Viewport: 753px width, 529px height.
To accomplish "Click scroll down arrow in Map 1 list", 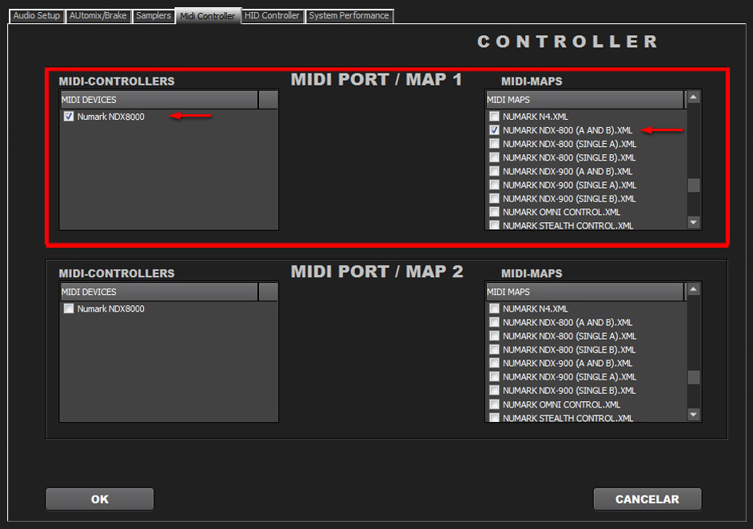I will click(x=693, y=223).
